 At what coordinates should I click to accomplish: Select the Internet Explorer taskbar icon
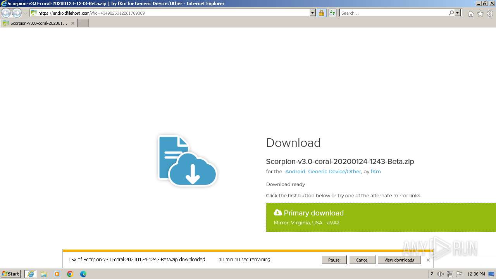pos(30,274)
